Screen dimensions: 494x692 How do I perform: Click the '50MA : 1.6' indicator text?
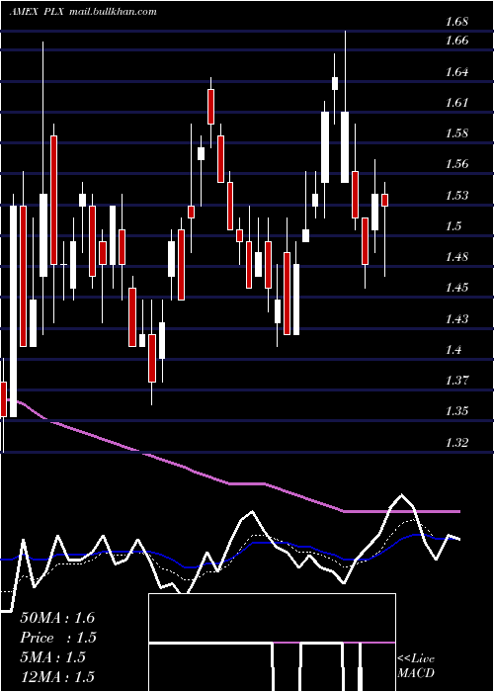[57, 618]
